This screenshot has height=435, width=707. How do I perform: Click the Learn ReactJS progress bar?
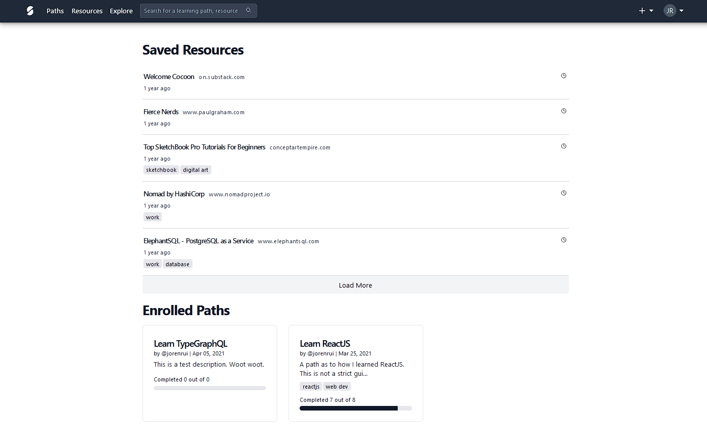355,408
